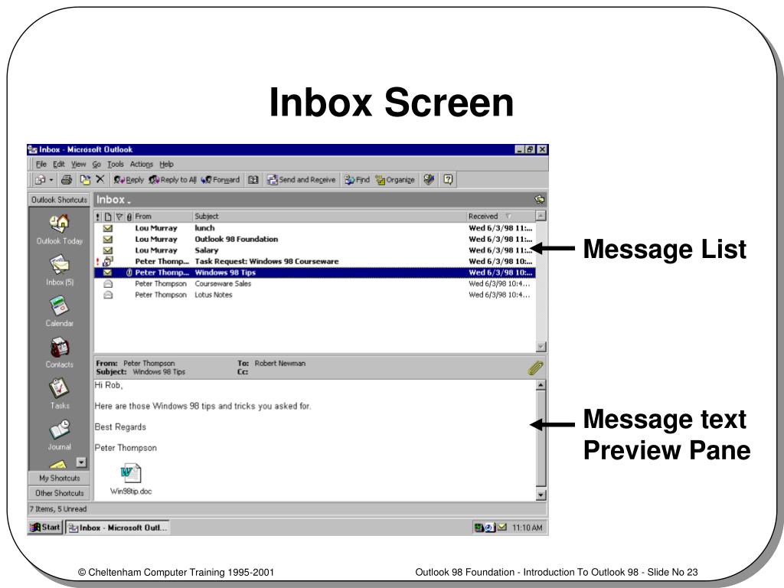Open the Go menu

(x=96, y=164)
